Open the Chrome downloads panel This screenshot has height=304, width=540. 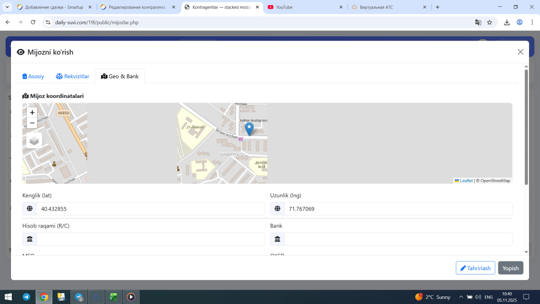507,22
